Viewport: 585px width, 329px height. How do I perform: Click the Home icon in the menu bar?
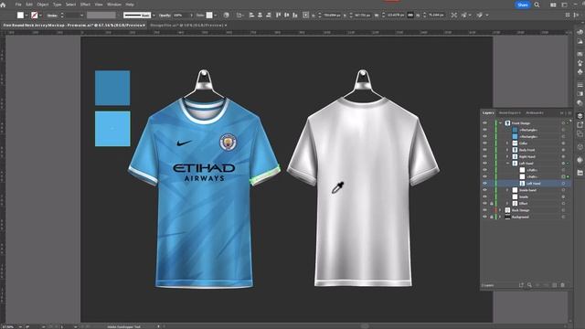click(4, 5)
